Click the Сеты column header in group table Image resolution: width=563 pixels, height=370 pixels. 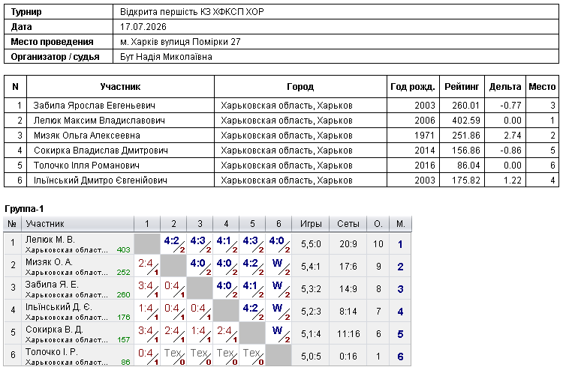348,224
